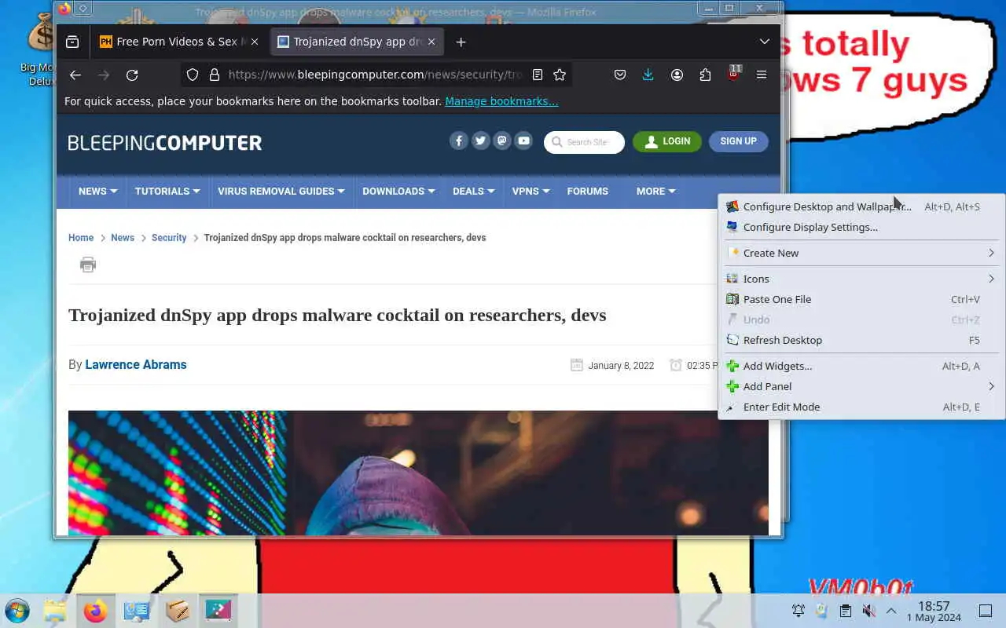The width and height of the screenshot is (1006, 628).
Task: Follow the News breadcrumb link
Action: coord(123,238)
